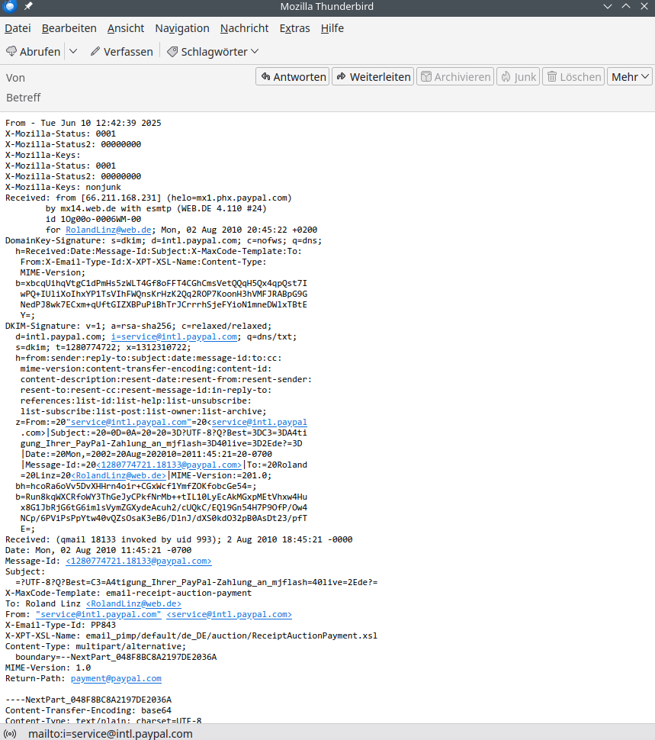Click the Archivieren button
655x740 pixels.
pyautogui.click(x=455, y=76)
